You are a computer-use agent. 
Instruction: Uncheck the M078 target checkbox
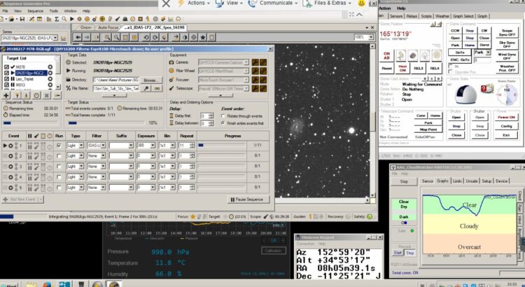click(x=7, y=67)
